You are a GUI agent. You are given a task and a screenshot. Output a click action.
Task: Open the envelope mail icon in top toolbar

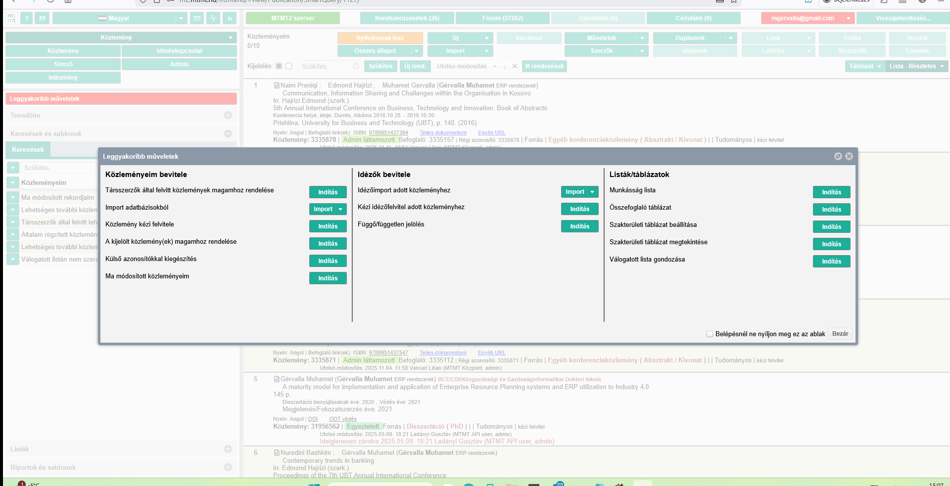click(42, 18)
